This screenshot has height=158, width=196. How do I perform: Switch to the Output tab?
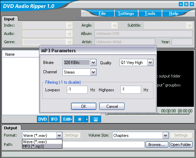tap(11, 128)
